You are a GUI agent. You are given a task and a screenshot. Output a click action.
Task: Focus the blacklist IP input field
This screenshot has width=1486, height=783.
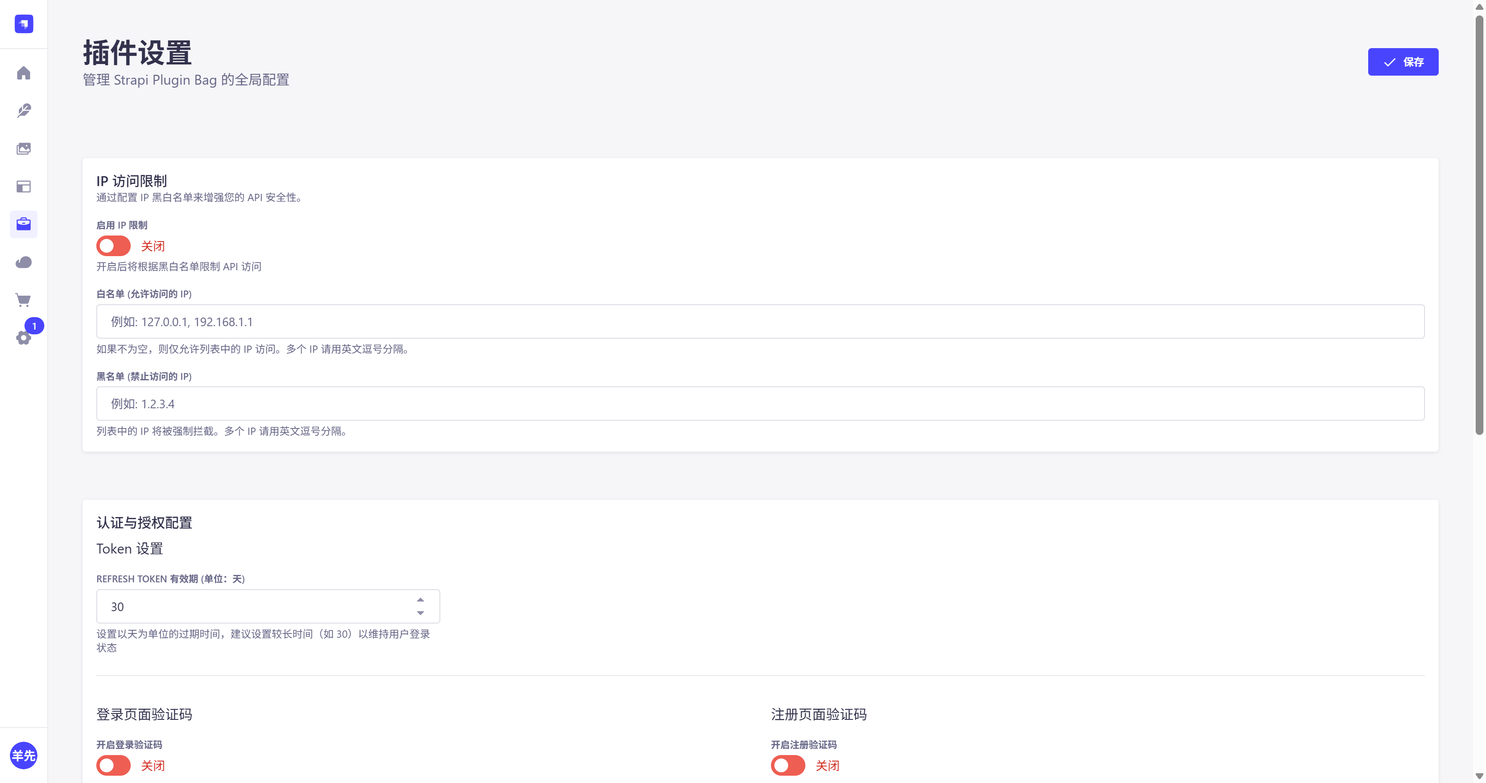[x=760, y=404]
